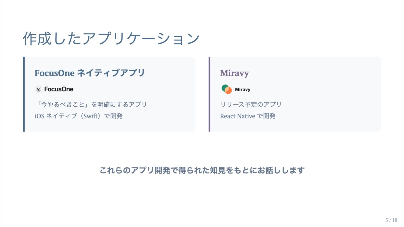Click the purple accent bar on Miravy card
404x227 pixels.
209,94
